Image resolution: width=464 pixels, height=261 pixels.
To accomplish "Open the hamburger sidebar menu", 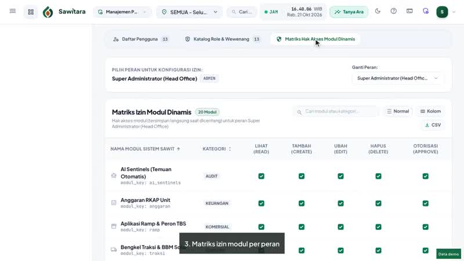I will 12,11.
